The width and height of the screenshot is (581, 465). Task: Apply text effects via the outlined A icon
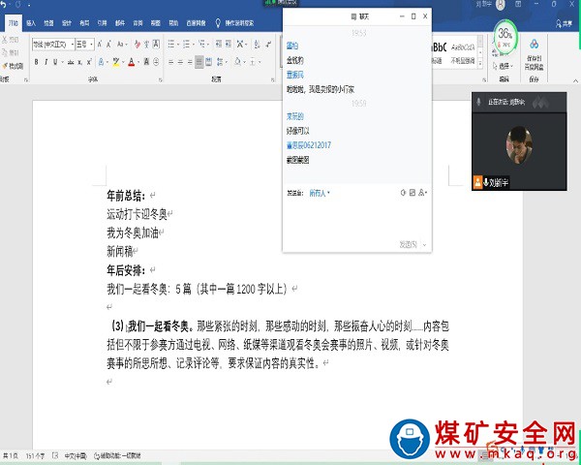pos(101,62)
